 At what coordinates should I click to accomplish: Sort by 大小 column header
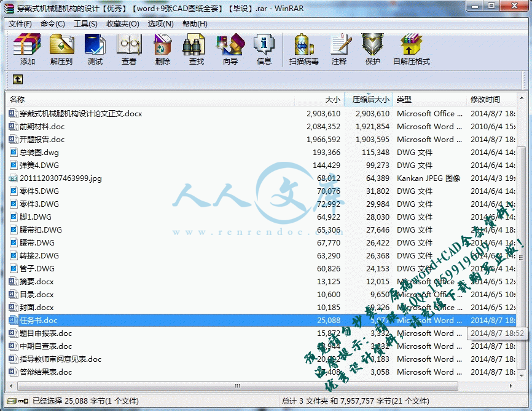click(319, 99)
